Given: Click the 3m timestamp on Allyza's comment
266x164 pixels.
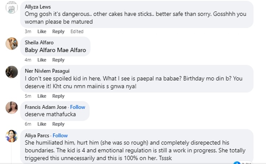Looking at the screenshot, I should click(28, 32).
